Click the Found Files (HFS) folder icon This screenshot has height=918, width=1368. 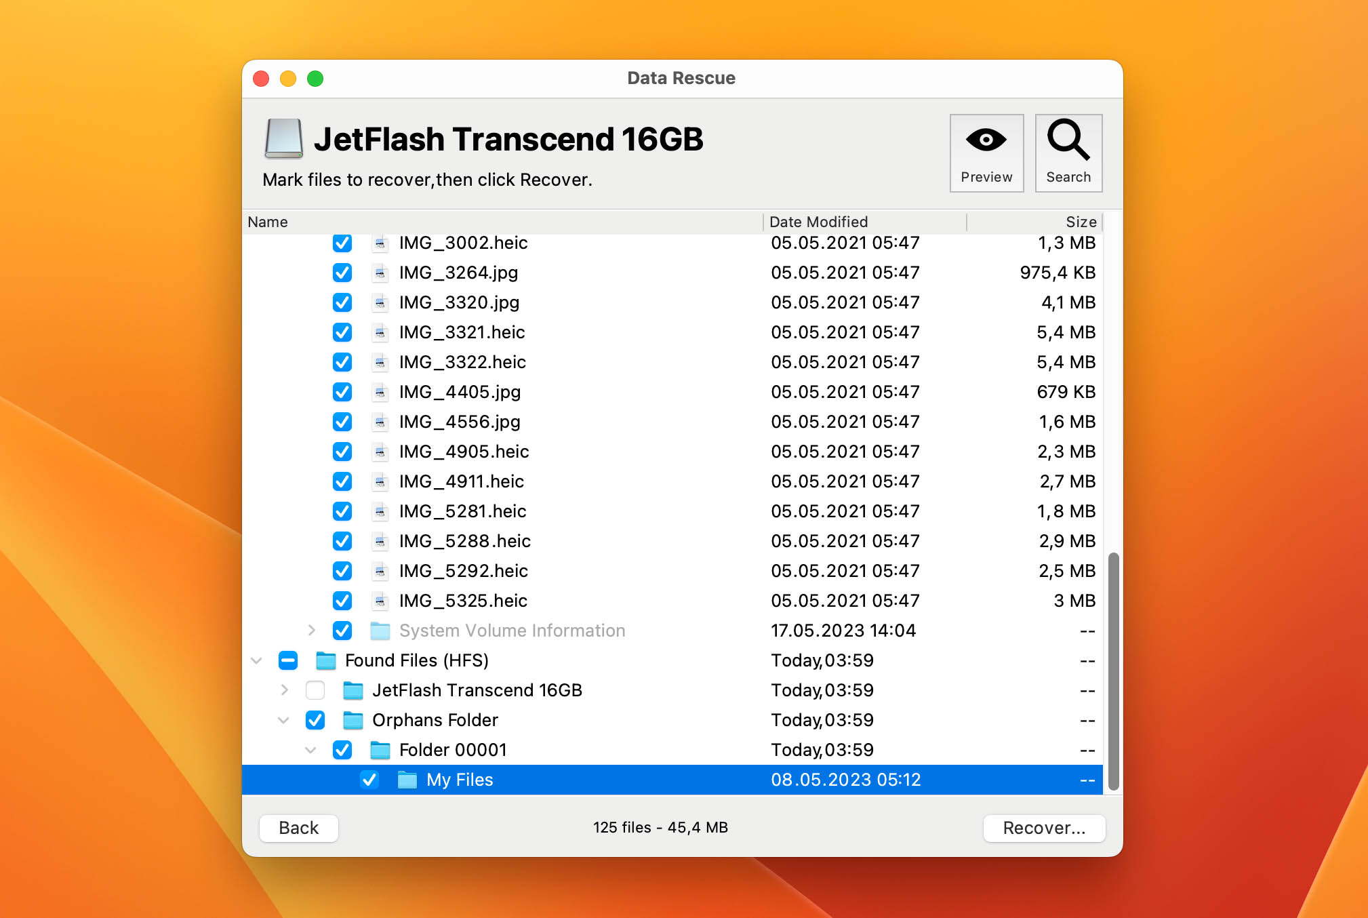pos(326,661)
